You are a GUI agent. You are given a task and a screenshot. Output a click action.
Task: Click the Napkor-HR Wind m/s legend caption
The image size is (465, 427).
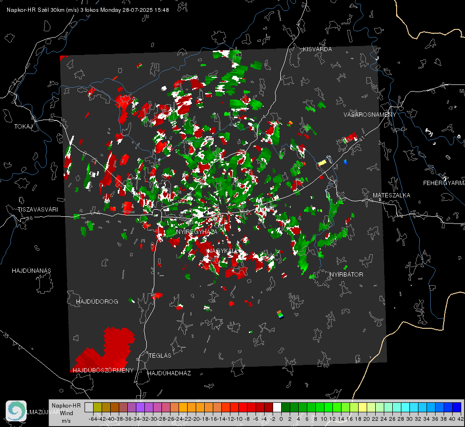coord(66,413)
